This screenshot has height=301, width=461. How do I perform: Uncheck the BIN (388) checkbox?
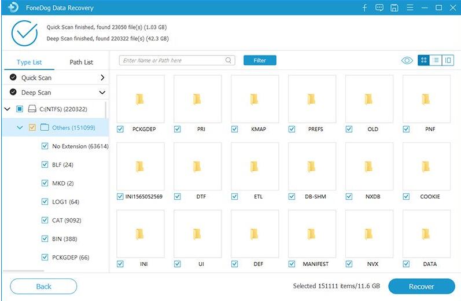pos(45,238)
